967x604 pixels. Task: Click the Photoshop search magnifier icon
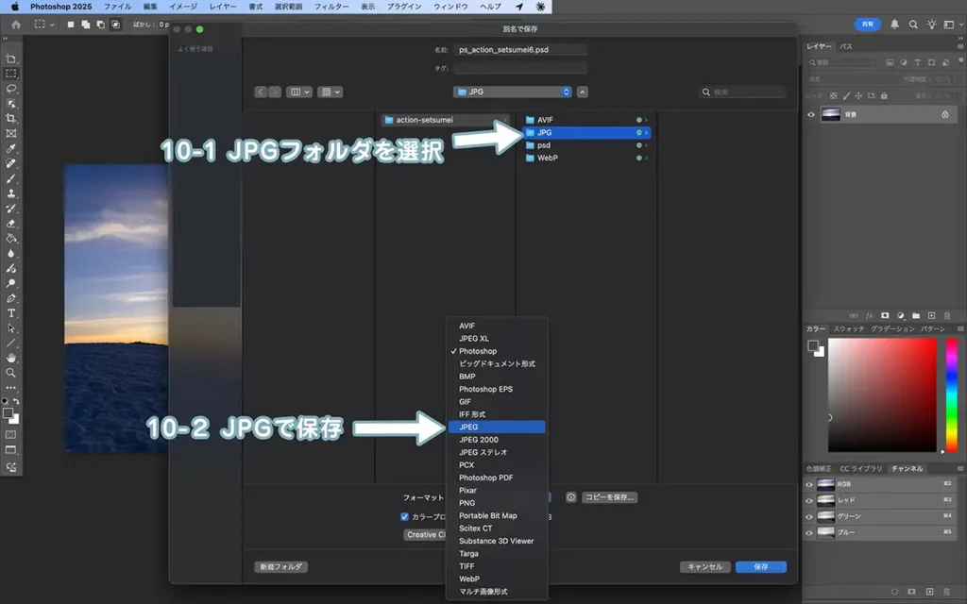pyautogui.click(x=913, y=25)
